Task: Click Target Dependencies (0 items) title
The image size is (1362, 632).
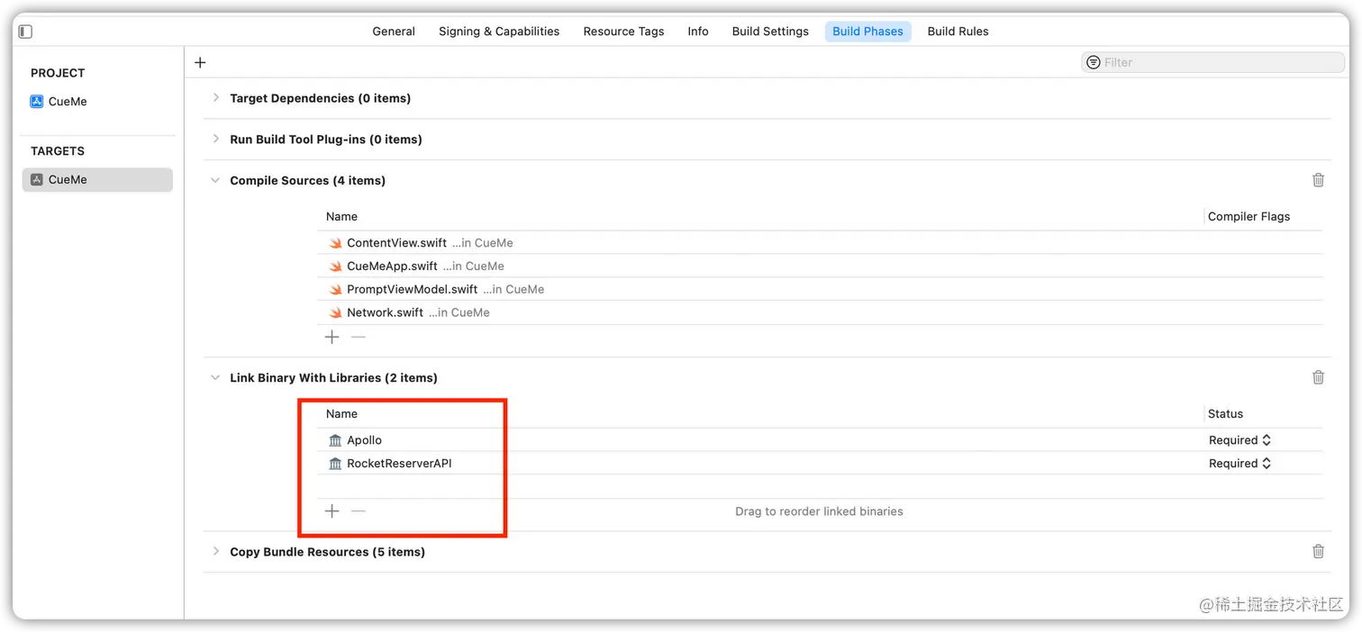Action: [x=320, y=98]
